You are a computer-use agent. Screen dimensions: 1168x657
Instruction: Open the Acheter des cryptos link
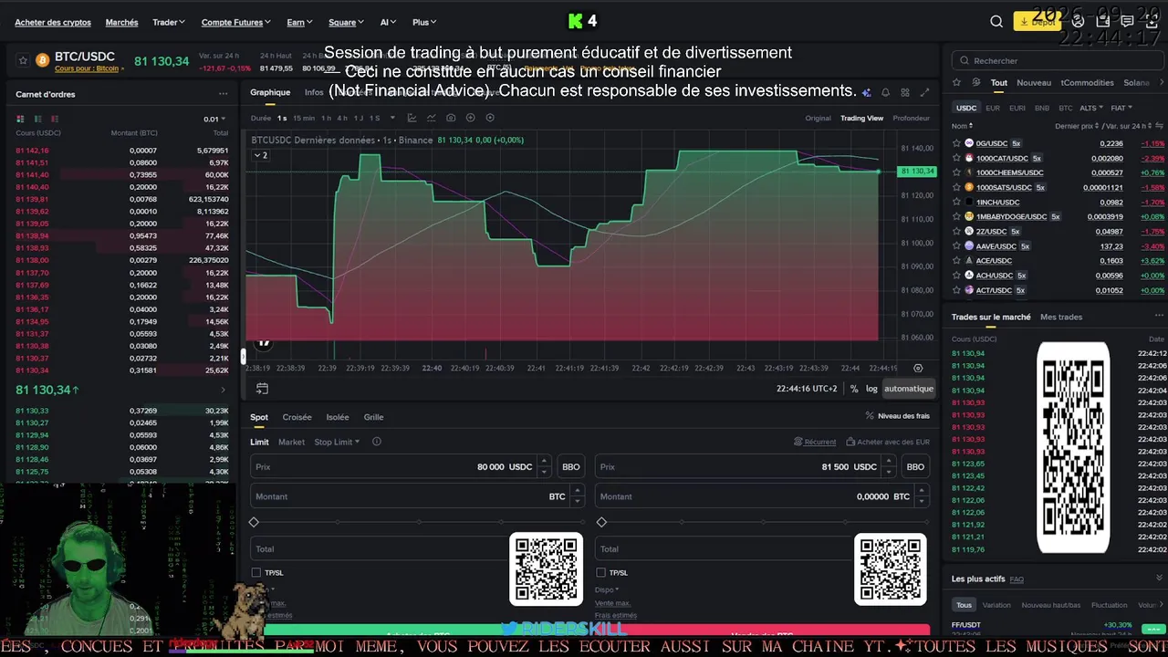(x=53, y=22)
